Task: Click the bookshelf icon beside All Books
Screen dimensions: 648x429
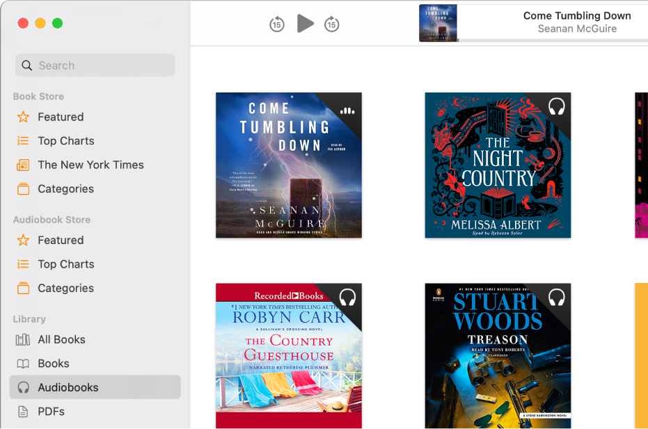Action: 23,339
